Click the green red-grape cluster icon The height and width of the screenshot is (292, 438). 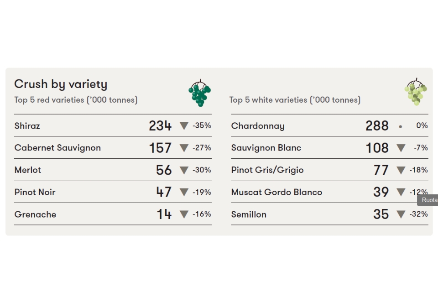pyautogui.click(x=200, y=93)
